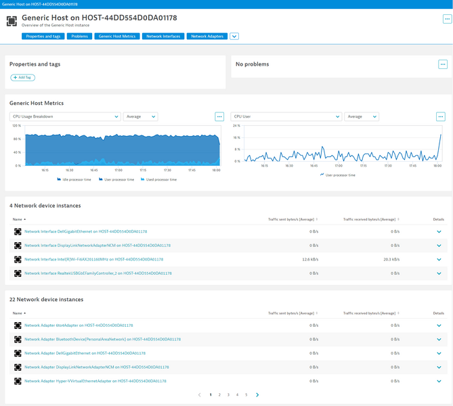453x406 pixels.
Task: Sort by Traffic sent bytes/s column header
Action: point(292,219)
